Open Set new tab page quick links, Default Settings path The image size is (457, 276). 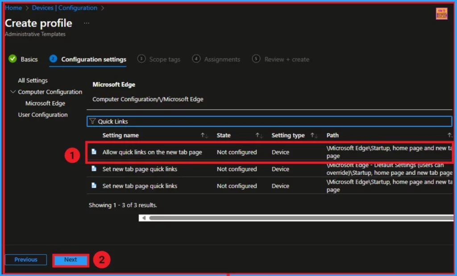pyautogui.click(x=140, y=169)
